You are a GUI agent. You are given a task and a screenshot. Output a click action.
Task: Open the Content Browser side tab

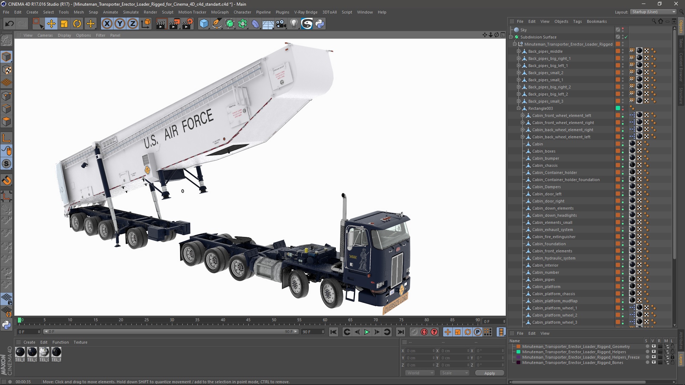pos(681,67)
